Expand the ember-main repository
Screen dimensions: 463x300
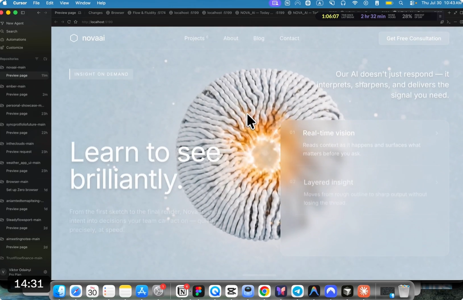click(16, 86)
